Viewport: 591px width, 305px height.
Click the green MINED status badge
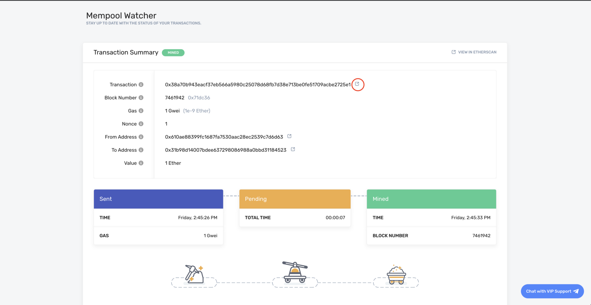(173, 53)
